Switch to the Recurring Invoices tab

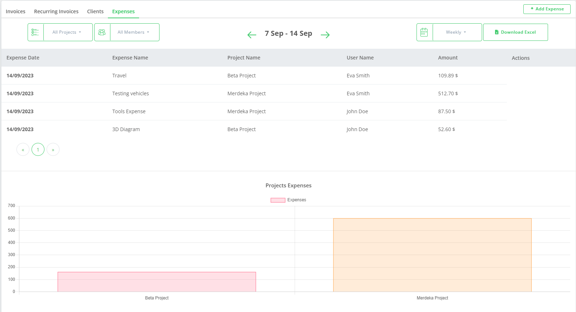coord(56,11)
